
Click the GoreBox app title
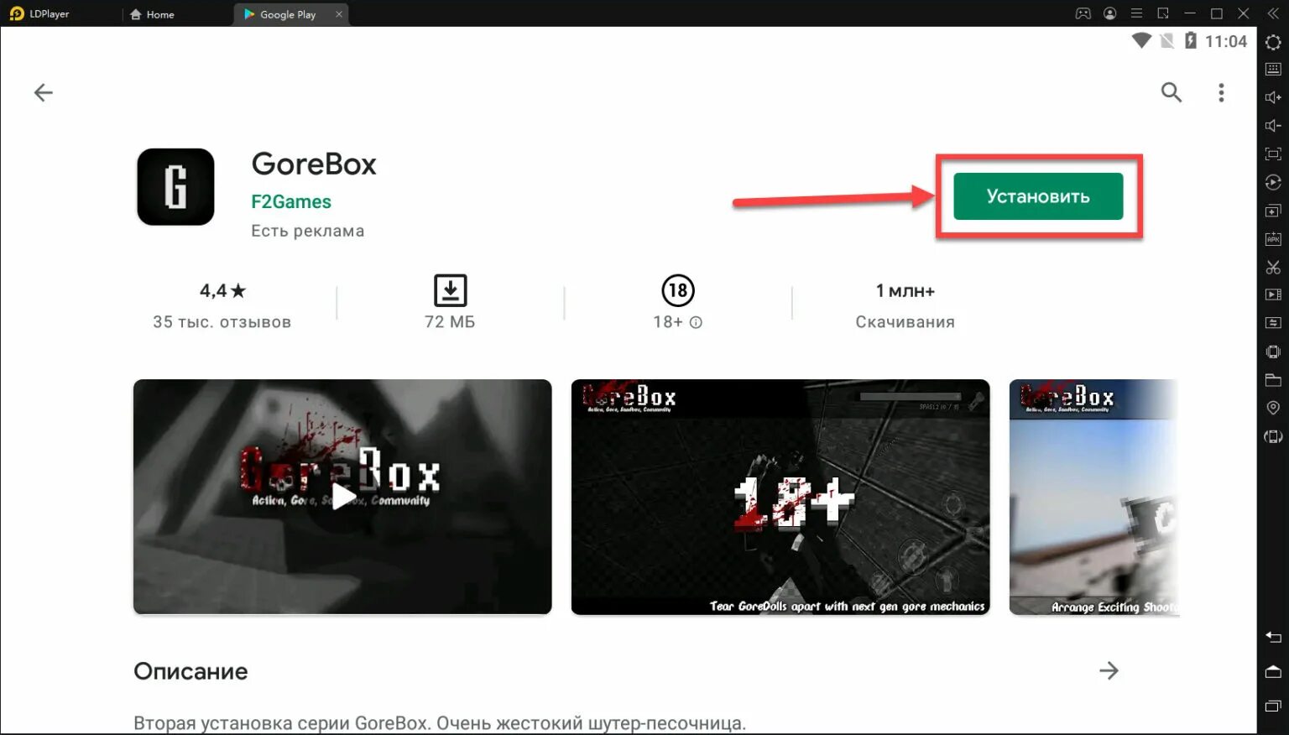click(x=314, y=164)
